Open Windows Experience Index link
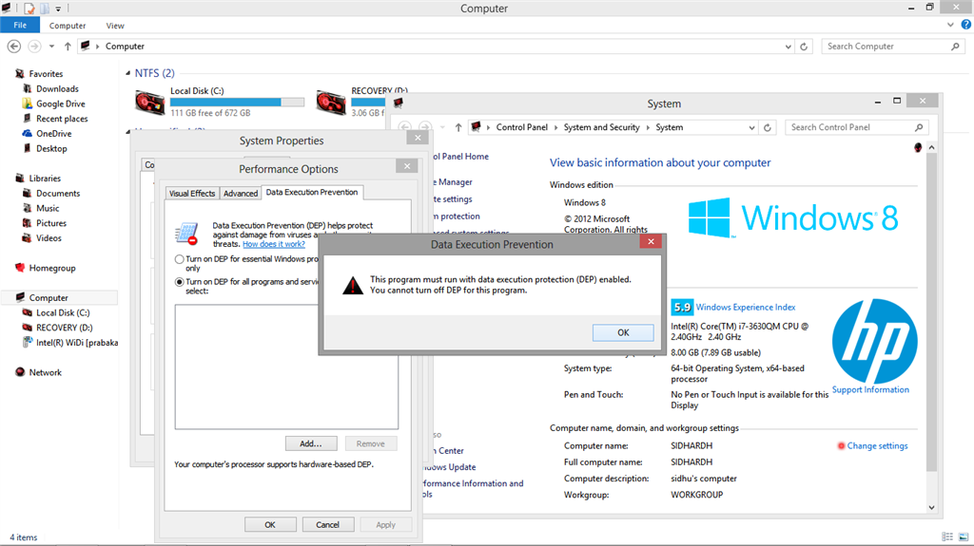Screen dimensions: 974x546 click(746, 307)
